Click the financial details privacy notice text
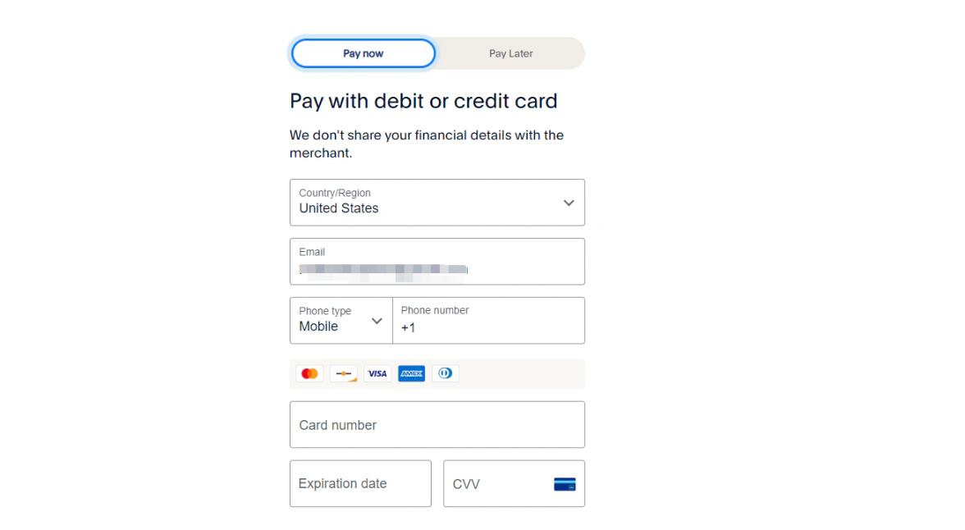The image size is (965, 530). [x=426, y=144]
